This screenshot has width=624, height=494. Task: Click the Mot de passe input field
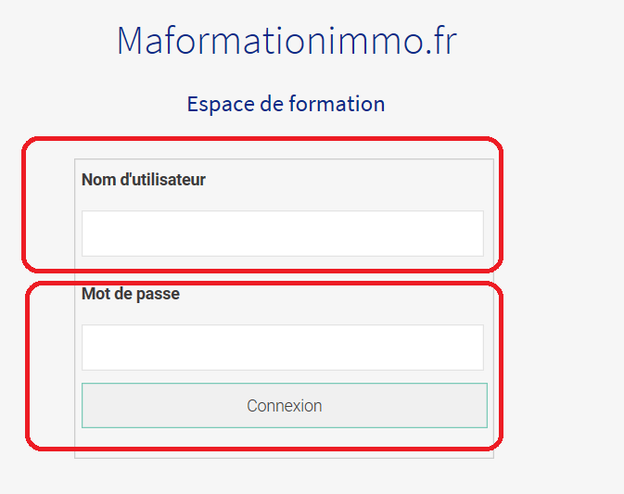click(x=282, y=347)
